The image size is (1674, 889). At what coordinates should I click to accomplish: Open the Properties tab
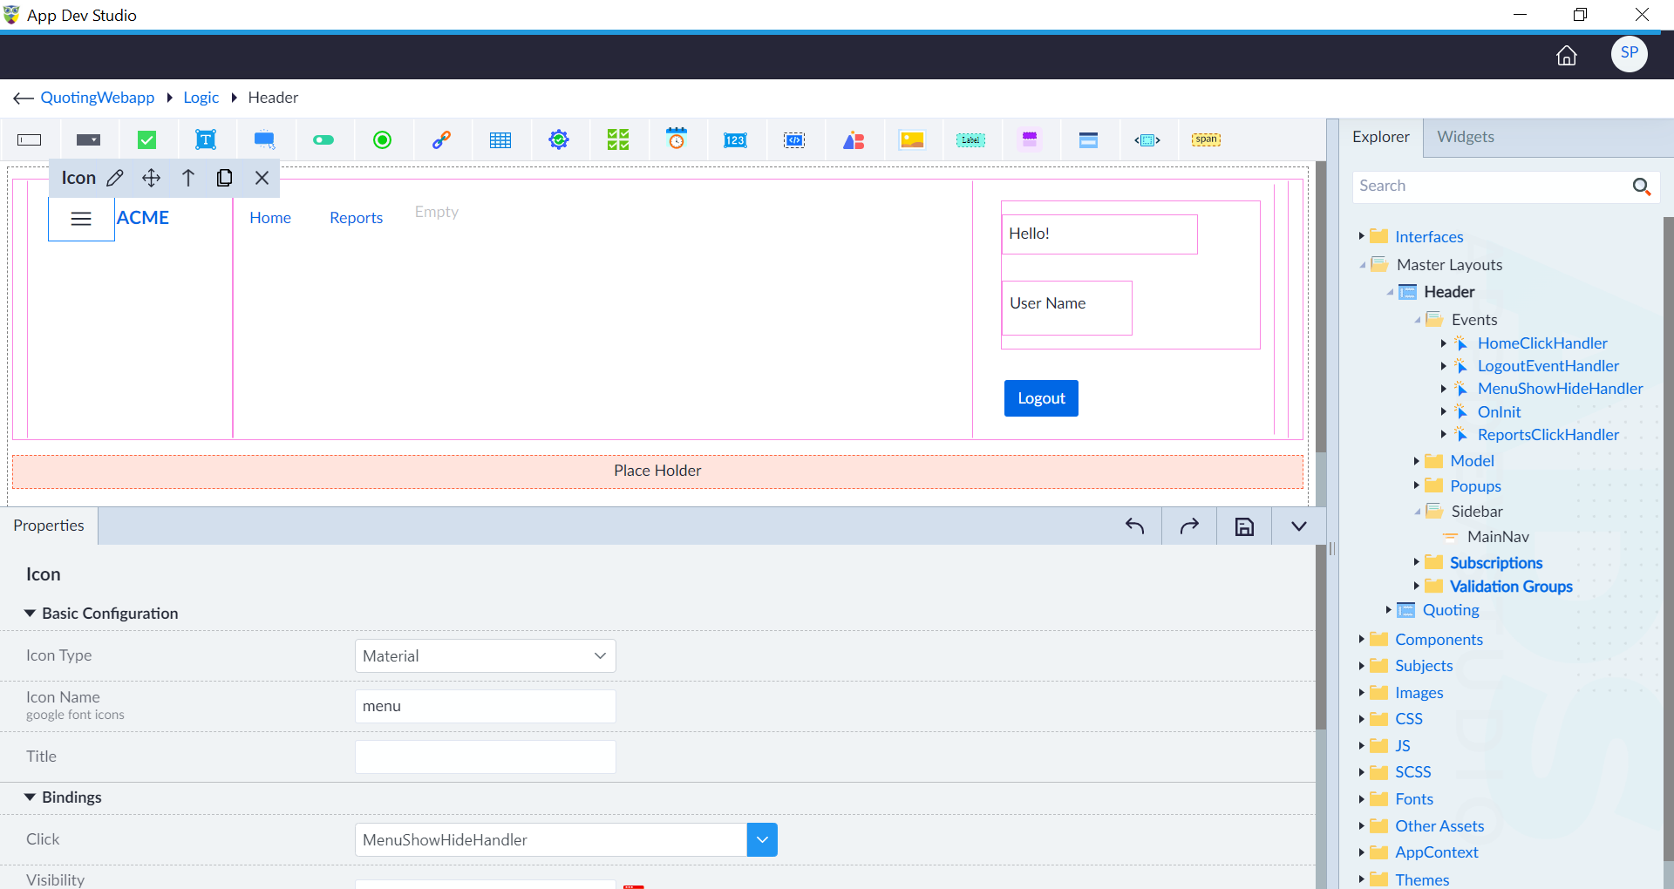[49, 526]
